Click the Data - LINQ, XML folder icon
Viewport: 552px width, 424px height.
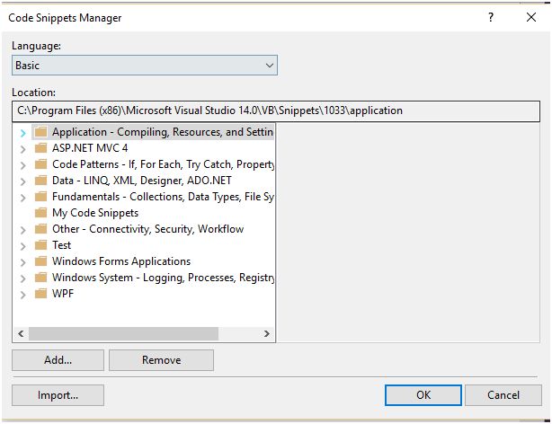click(x=40, y=181)
